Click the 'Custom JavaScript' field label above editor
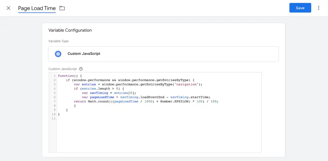 click(x=62, y=69)
